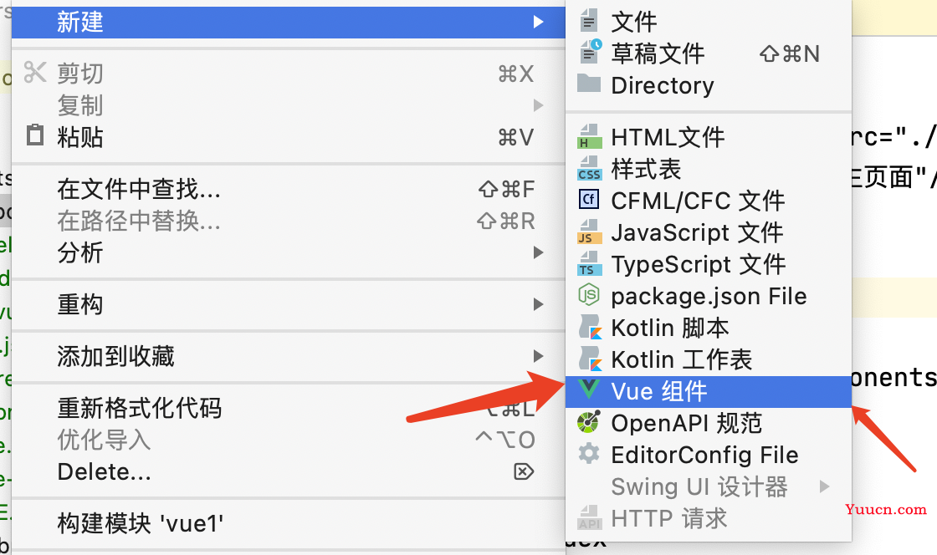
Task: Click the Node.js icon for package.json File
Action: pyautogui.click(x=589, y=295)
